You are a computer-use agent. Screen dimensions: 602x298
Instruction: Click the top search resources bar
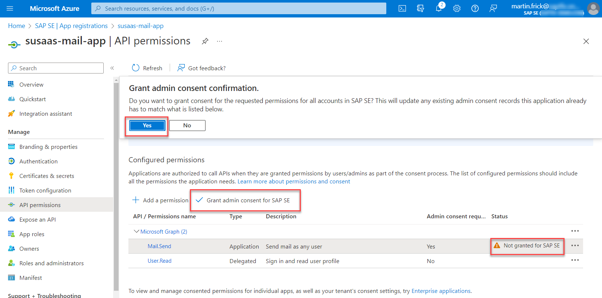click(x=239, y=8)
